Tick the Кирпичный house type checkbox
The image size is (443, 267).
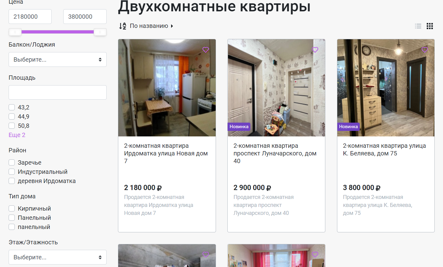click(12, 208)
